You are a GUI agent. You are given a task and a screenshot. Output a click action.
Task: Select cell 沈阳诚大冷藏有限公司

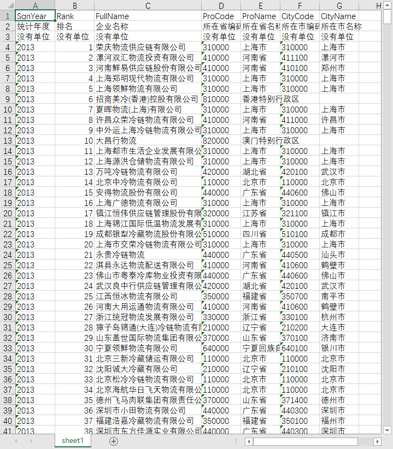point(148,369)
